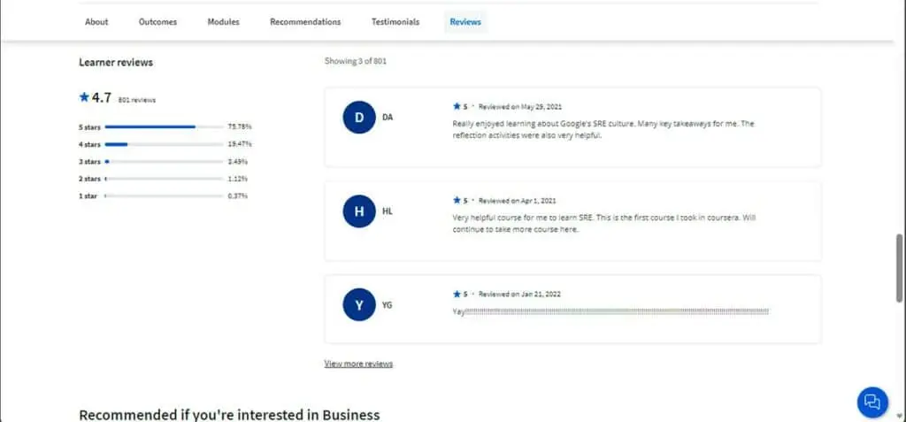
Task: Click the 75.78% percentage value
Action: point(240,127)
